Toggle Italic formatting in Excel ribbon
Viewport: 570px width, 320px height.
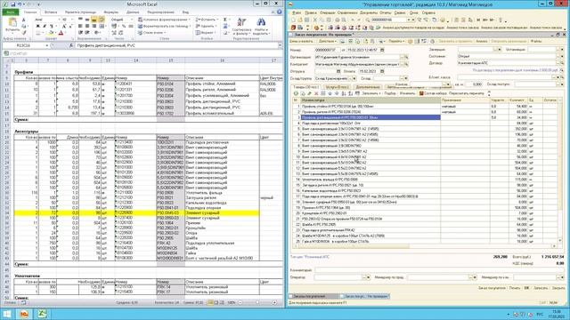pyautogui.click(x=45, y=26)
